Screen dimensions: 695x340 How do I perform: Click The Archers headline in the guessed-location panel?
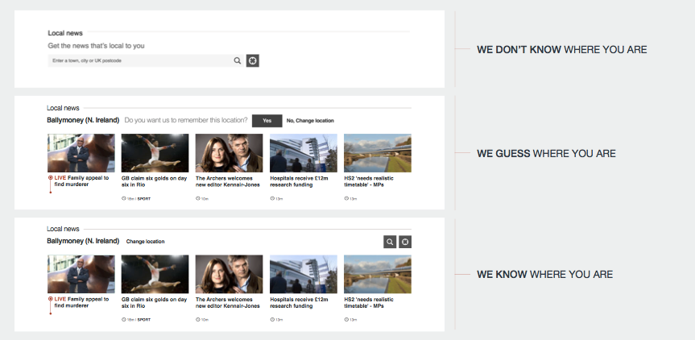228,181
